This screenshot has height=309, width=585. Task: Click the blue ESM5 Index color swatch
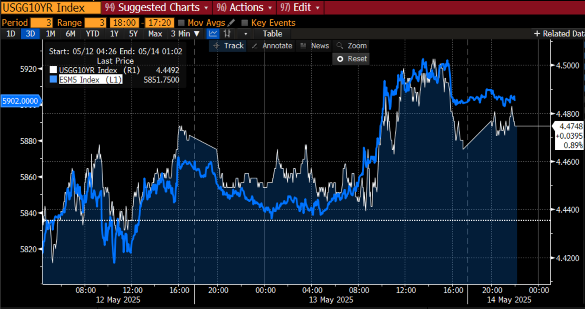coord(53,79)
